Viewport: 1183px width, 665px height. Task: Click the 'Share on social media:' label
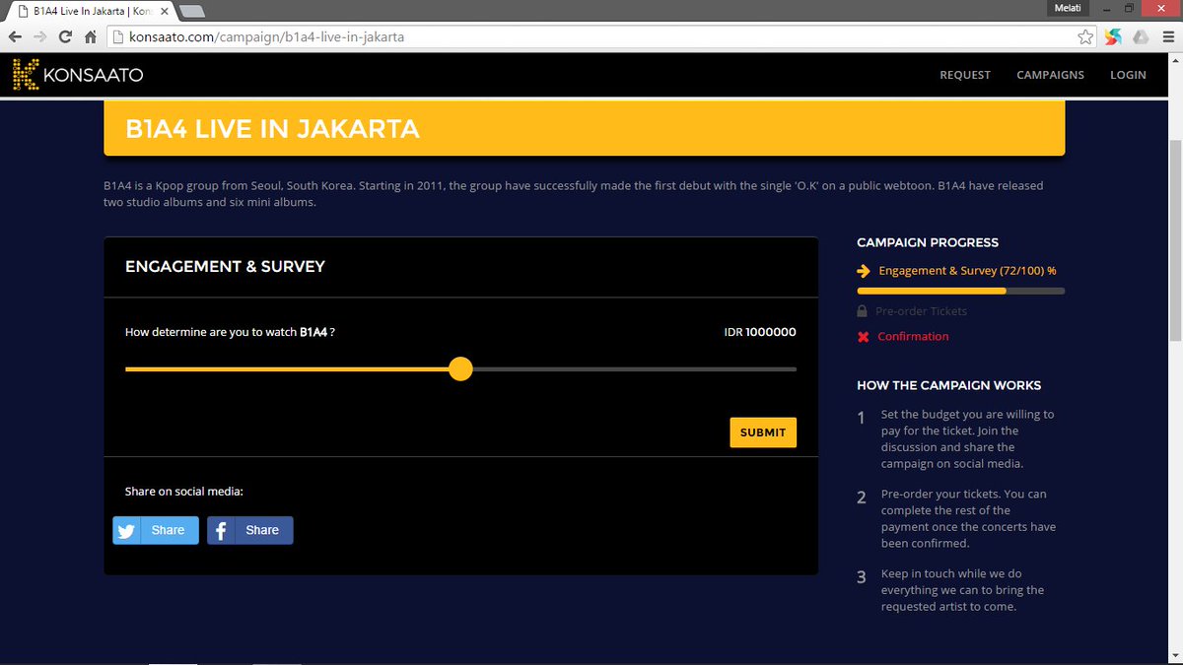(184, 492)
